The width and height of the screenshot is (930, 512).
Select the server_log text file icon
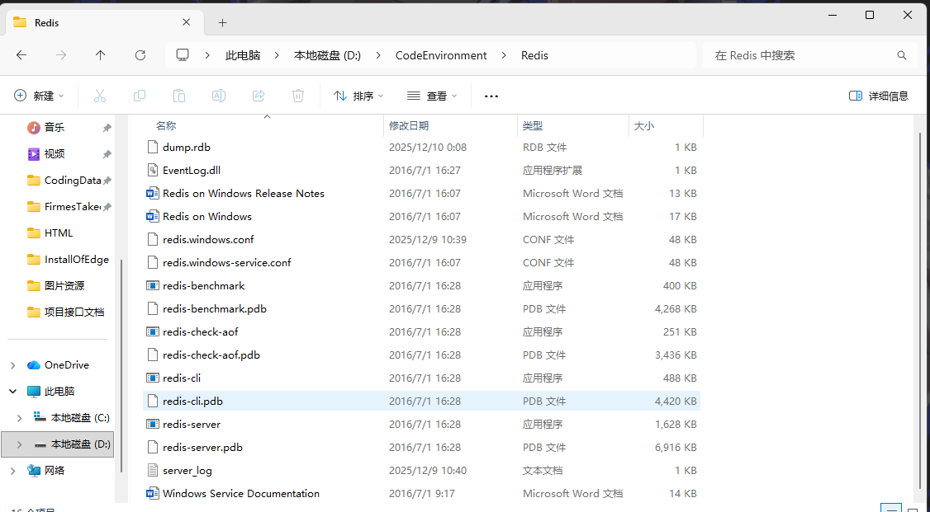153,471
